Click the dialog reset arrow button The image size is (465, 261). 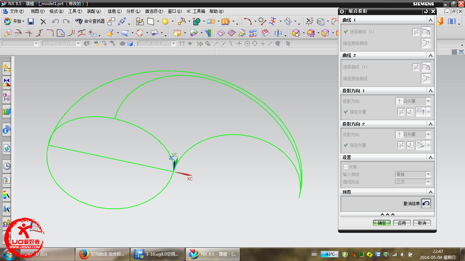426,11
